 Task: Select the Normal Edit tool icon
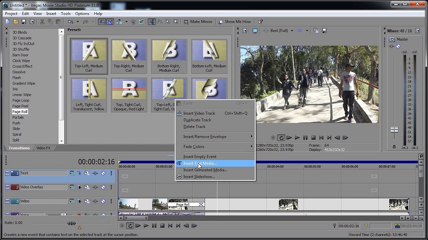click(152, 22)
